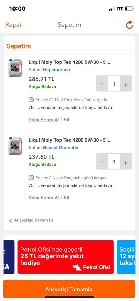Open the Hepsiburada seller link
This screenshot has height=301, width=139.
57,70
